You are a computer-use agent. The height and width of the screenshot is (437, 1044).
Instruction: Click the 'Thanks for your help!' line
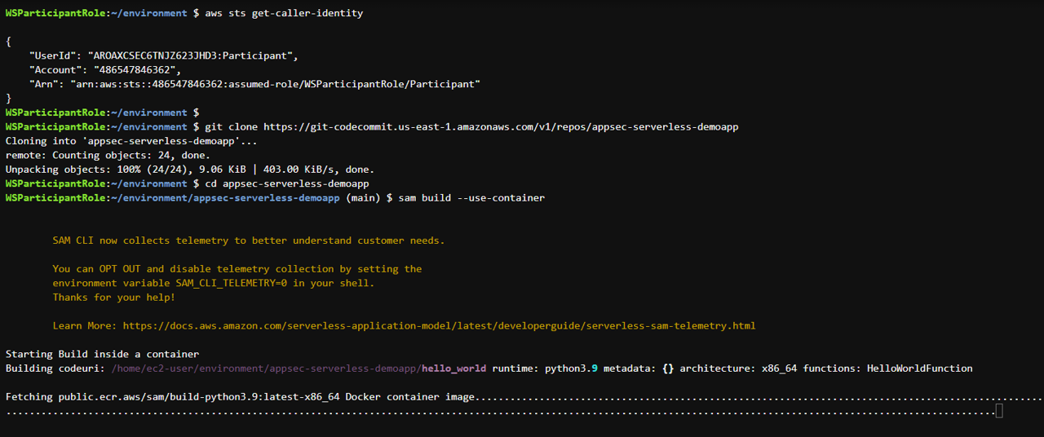[114, 297]
